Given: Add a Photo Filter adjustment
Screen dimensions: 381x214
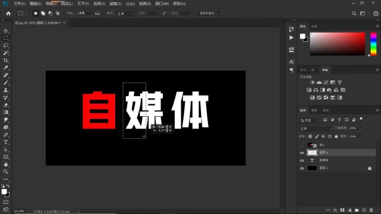Looking at the screenshot, I should point(329,90).
